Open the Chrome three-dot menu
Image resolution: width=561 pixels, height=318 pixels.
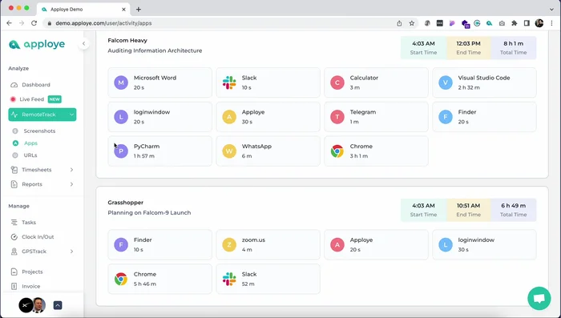[551, 23]
